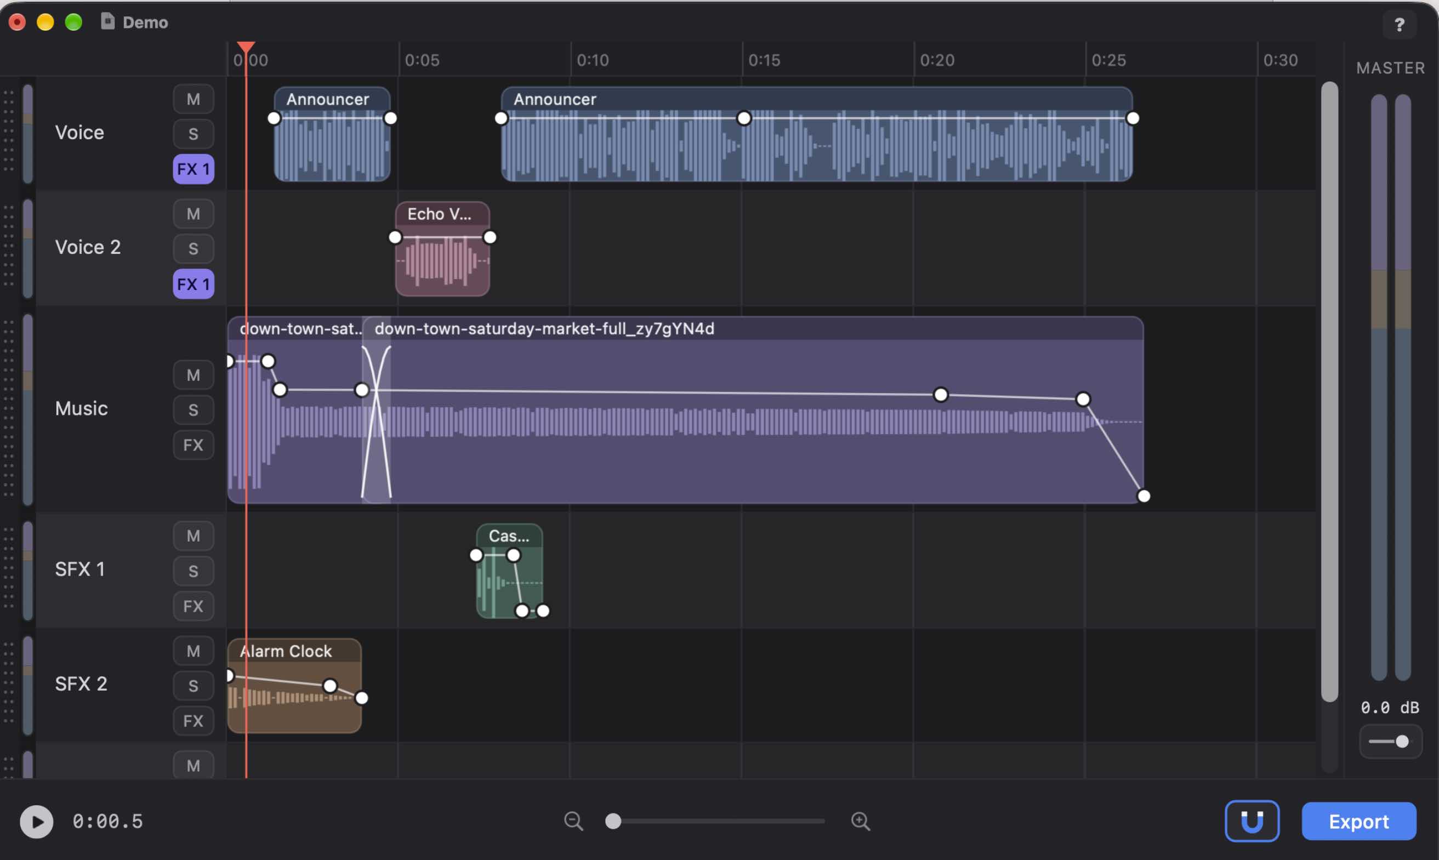Click the zoom out magnifier icon
Viewport: 1439px width, 860px height.
point(573,821)
